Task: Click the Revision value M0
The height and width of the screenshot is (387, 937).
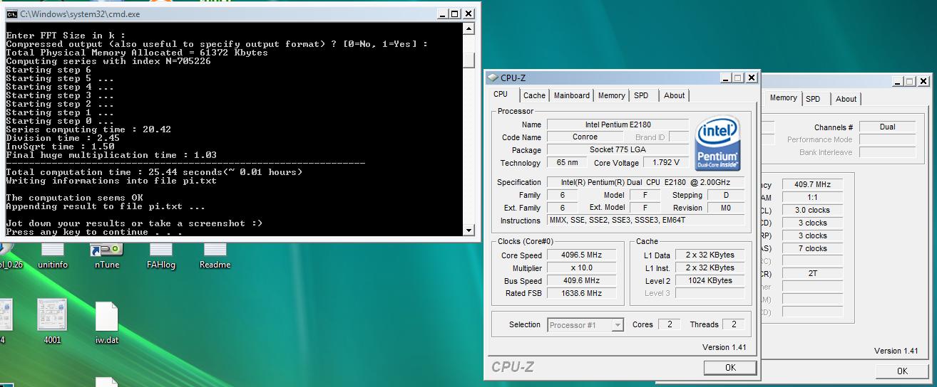Action: pyautogui.click(x=726, y=208)
